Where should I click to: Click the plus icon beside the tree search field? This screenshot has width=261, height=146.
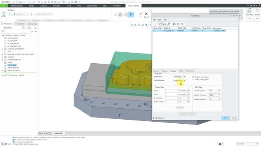pos(35,32)
